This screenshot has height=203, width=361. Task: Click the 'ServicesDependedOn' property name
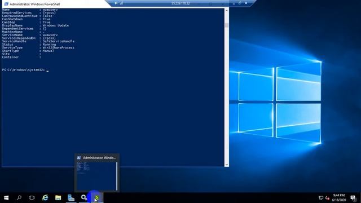tap(19, 38)
